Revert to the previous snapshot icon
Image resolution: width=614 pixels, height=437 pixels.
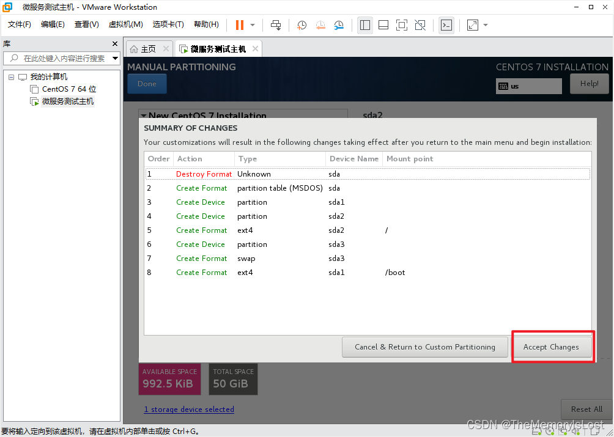320,25
